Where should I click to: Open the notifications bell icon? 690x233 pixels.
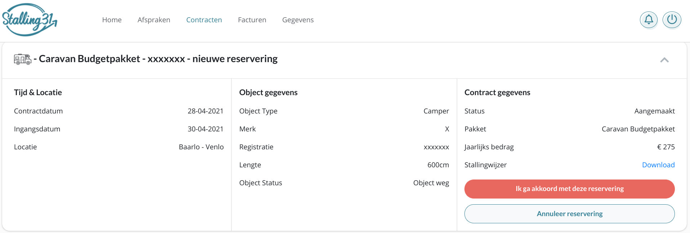[x=649, y=19]
